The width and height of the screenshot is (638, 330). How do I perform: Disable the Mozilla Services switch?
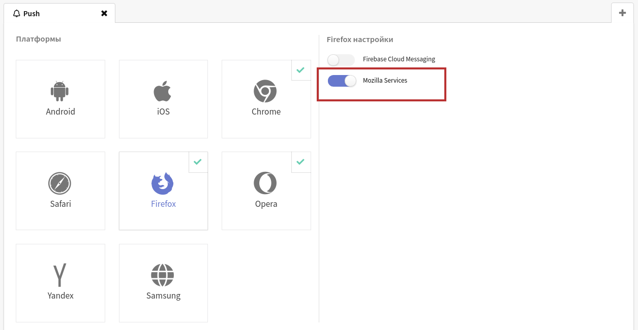pos(342,81)
